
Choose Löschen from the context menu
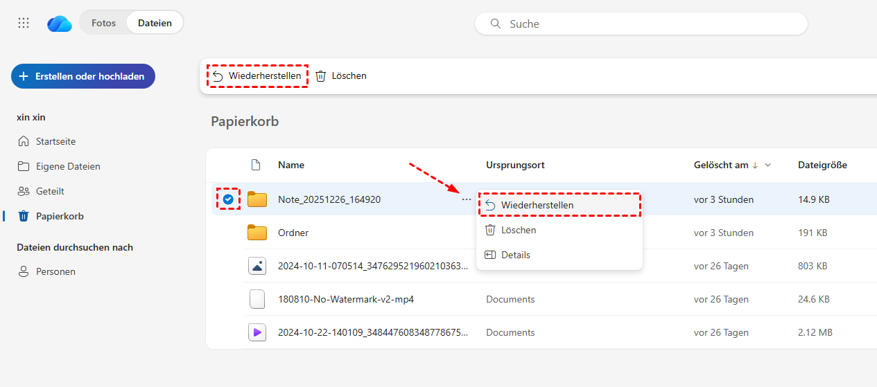518,230
